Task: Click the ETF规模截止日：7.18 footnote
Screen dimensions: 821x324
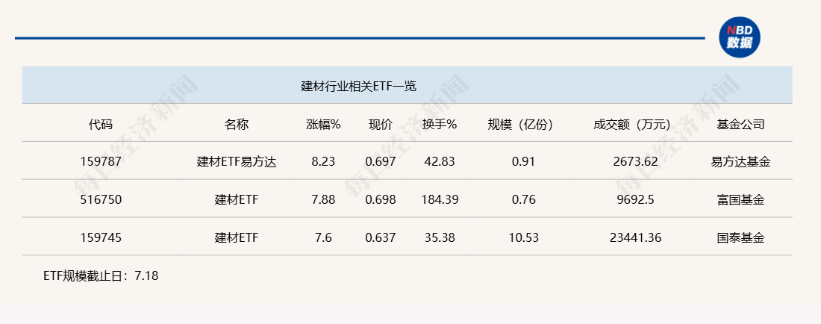Action: click(x=101, y=275)
